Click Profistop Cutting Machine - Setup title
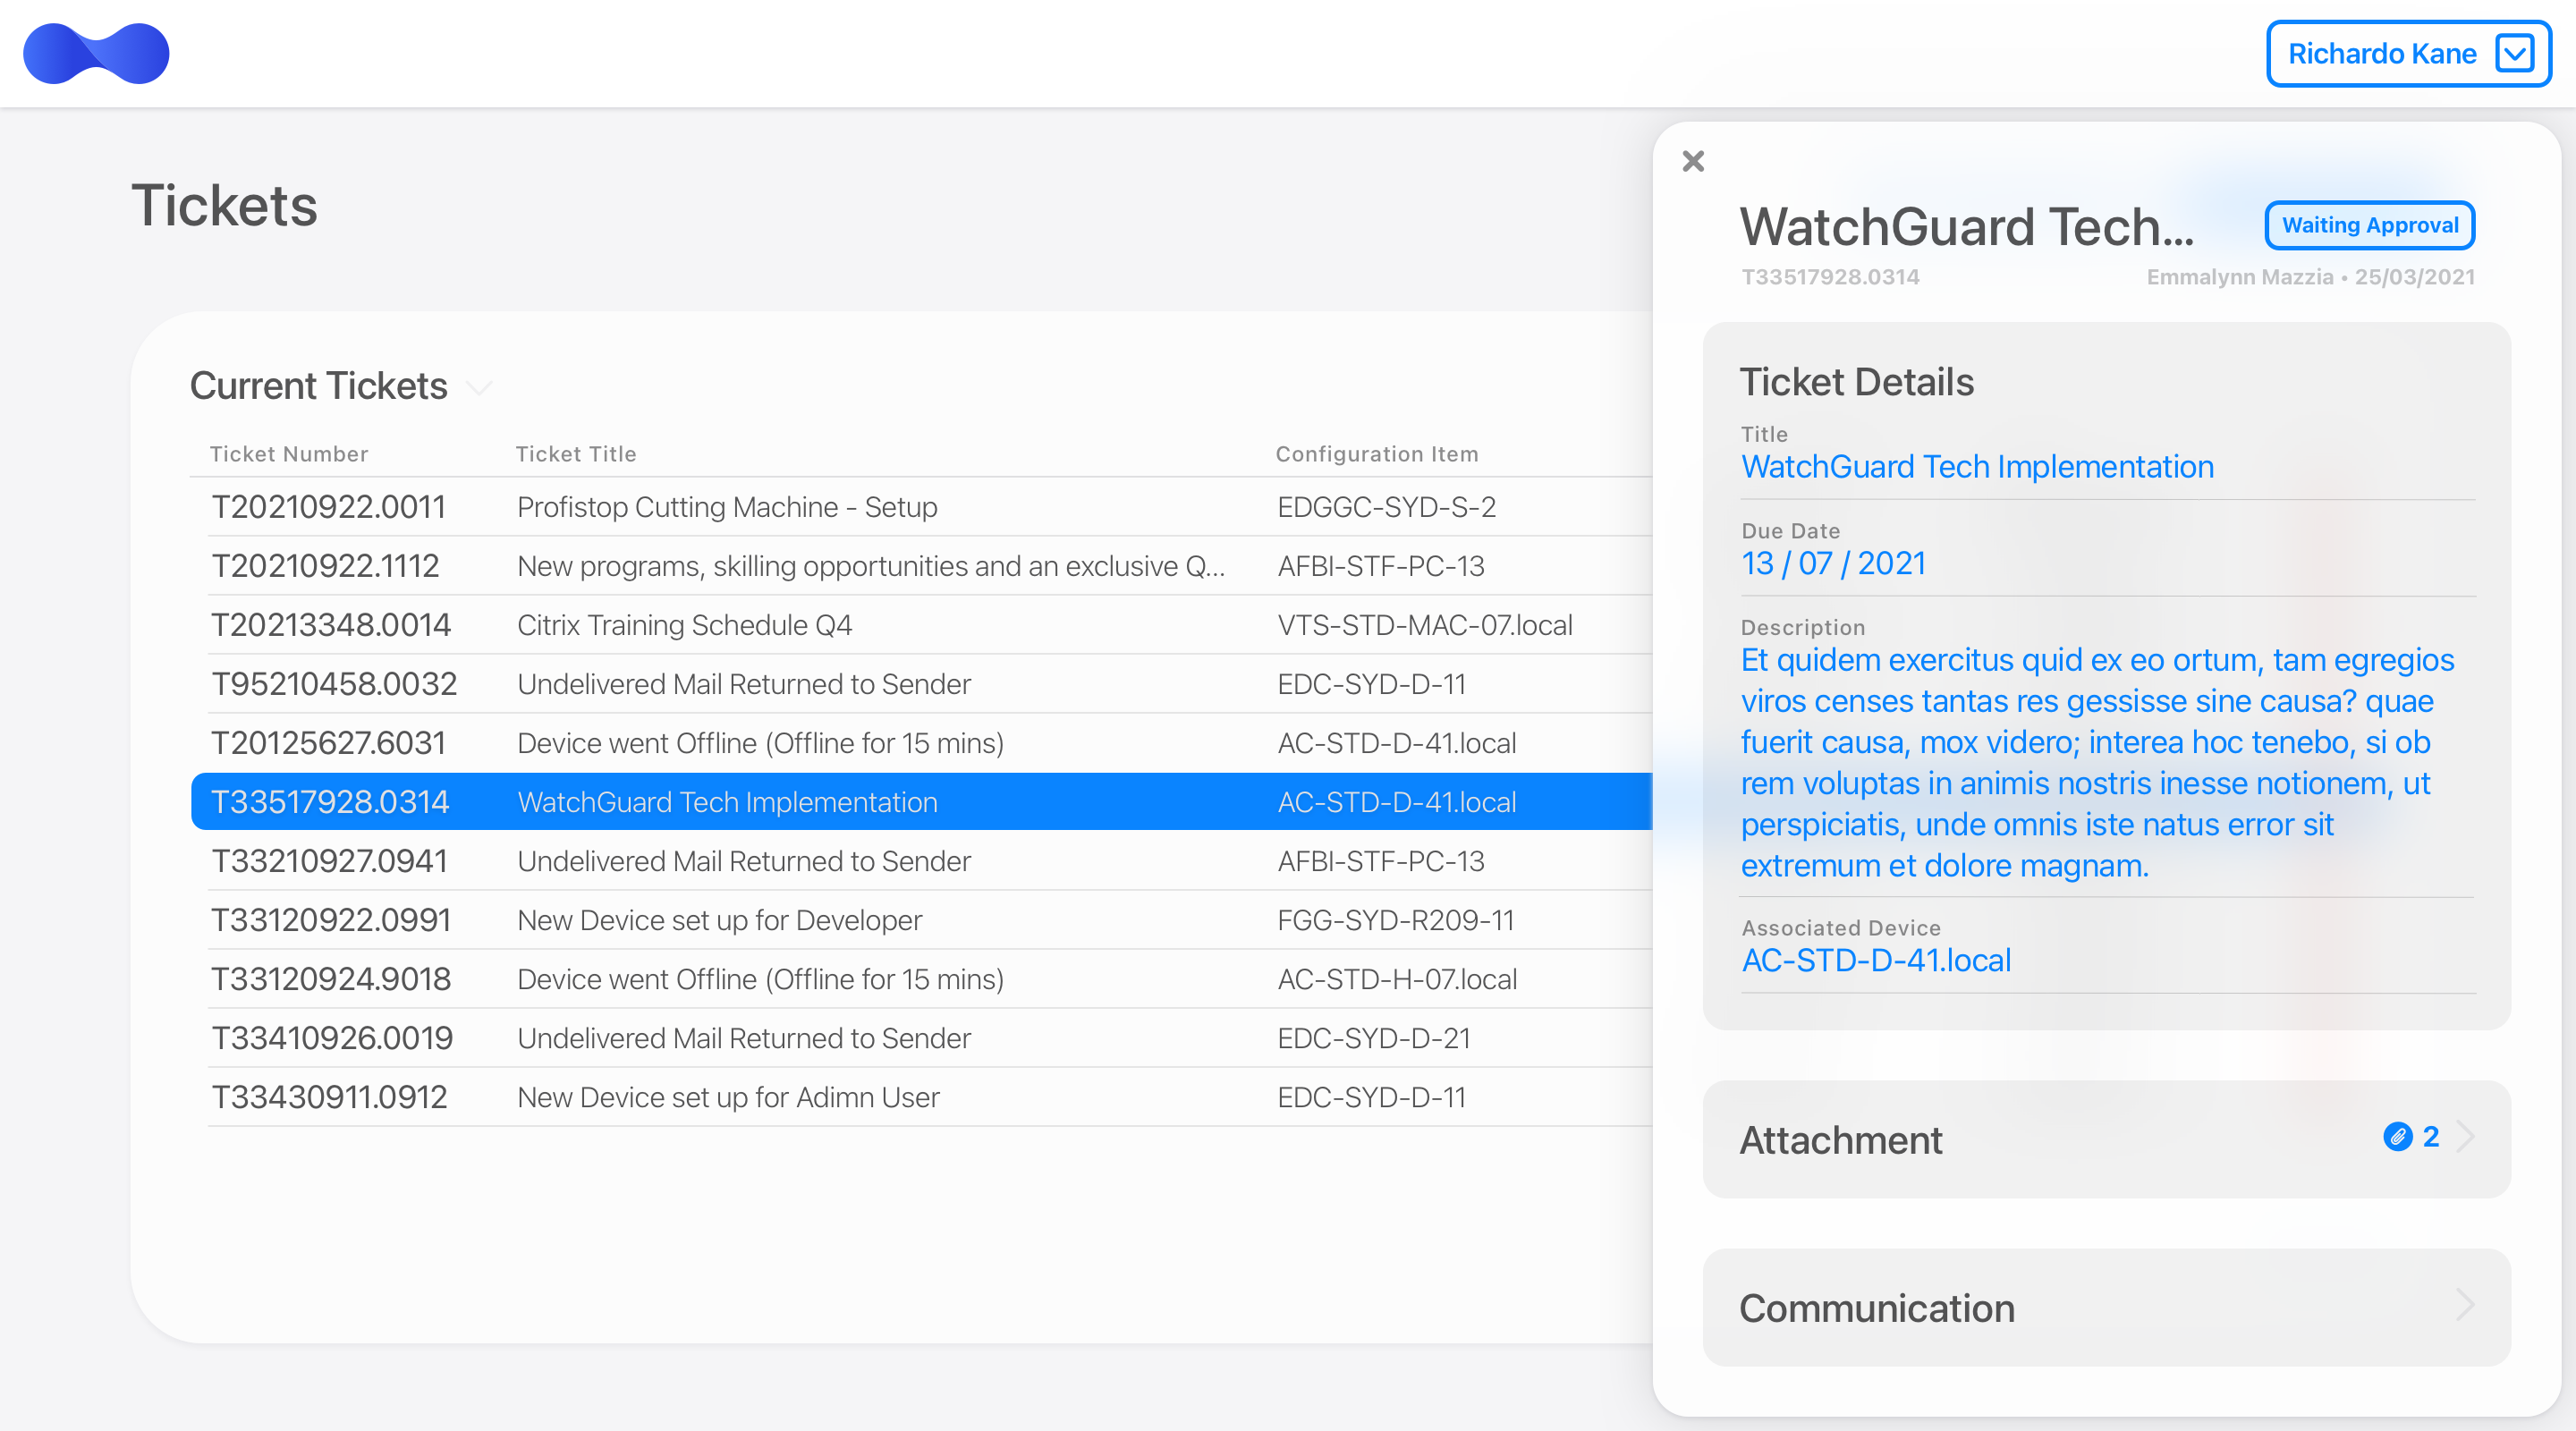The width and height of the screenshot is (2576, 1431). click(x=727, y=507)
